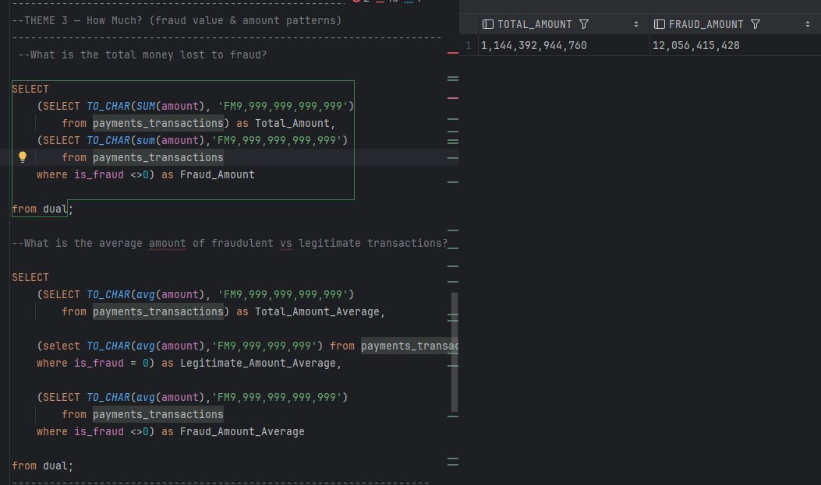Image resolution: width=821 pixels, height=485 pixels.
Task: Click the first SELECT keyword
Action: 30,89
